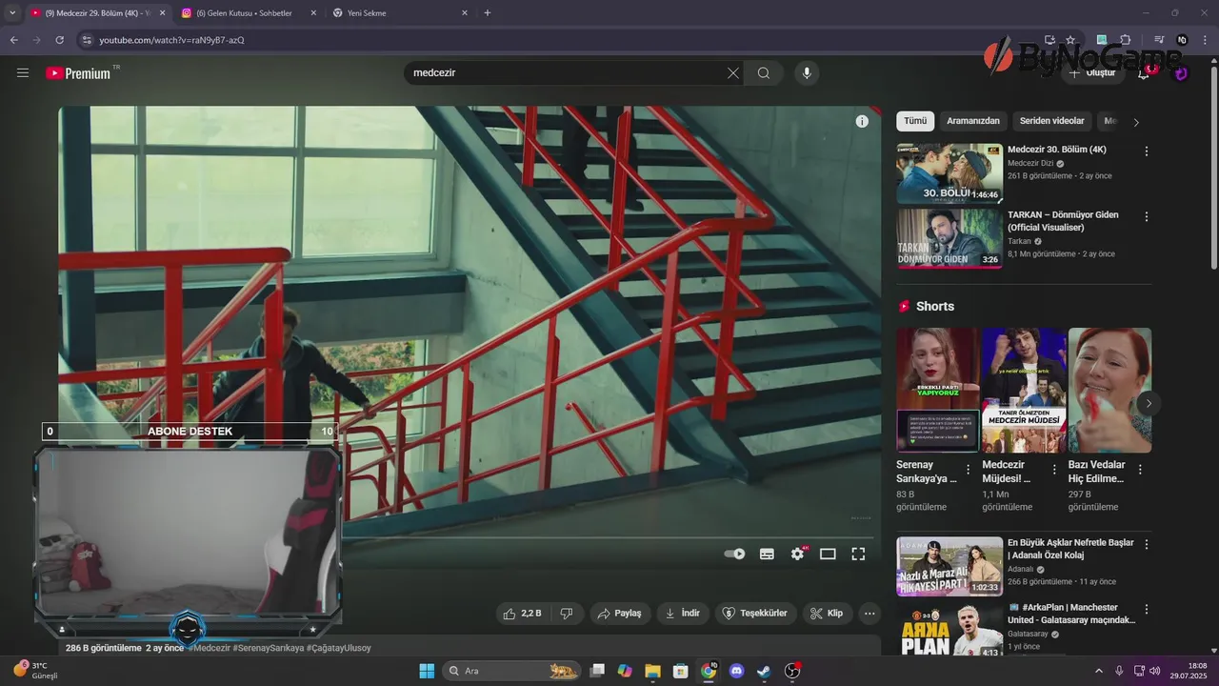Viewport: 1219px width, 686px height.
Task: Open tab search dropdown arrow
Action: (12, 13)
